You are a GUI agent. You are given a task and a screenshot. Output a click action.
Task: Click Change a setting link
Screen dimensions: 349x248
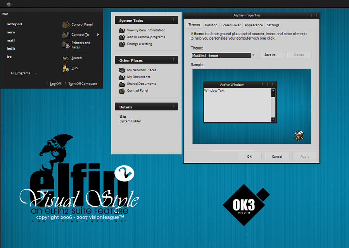click(140, 44)
